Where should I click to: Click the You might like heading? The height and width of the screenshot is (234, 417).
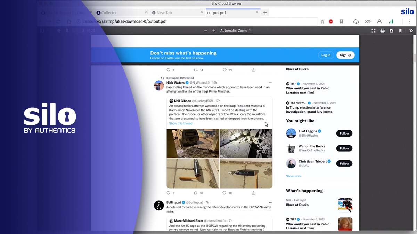click(x=300, y=121)
